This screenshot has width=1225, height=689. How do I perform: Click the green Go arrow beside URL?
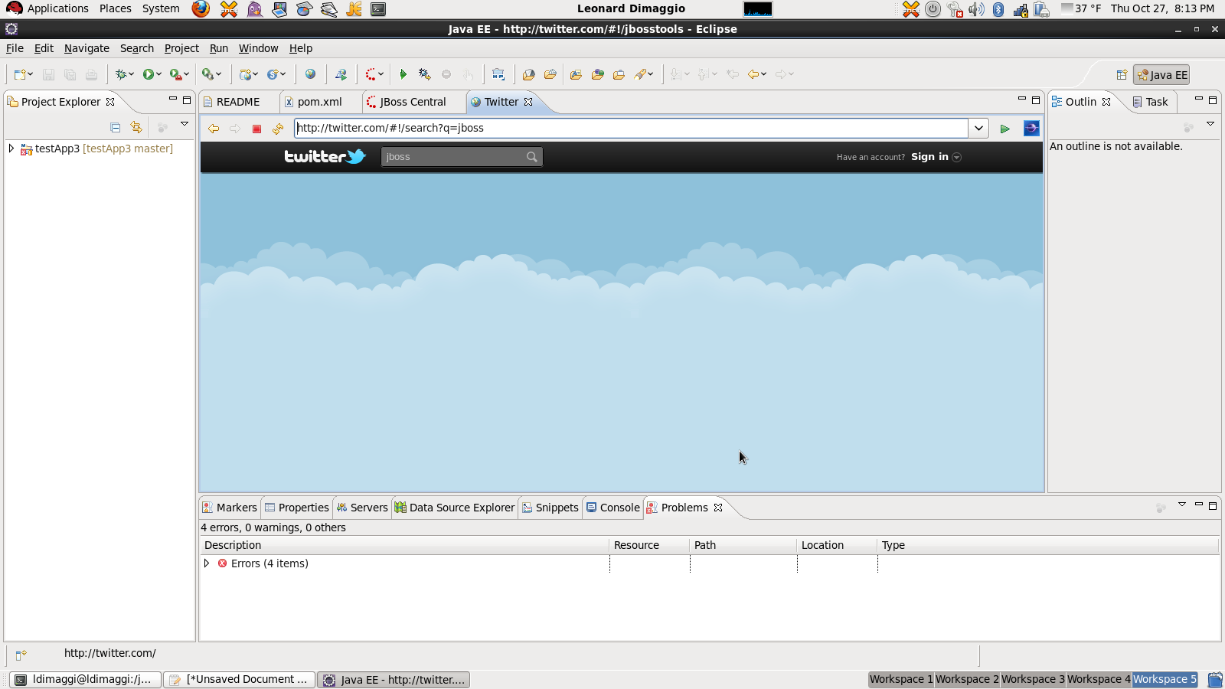click(x=1004, y=129)
